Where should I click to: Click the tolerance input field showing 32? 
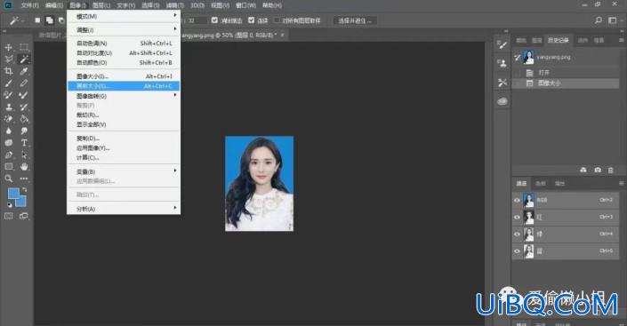(x=197, y=20)
